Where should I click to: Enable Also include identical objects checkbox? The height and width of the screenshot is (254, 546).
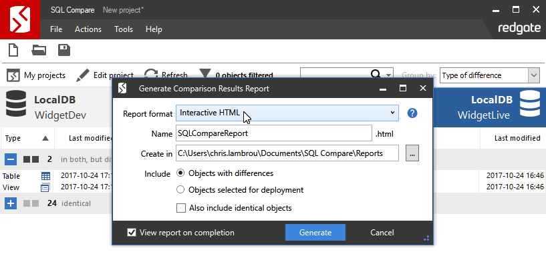[x=181, y=208]
